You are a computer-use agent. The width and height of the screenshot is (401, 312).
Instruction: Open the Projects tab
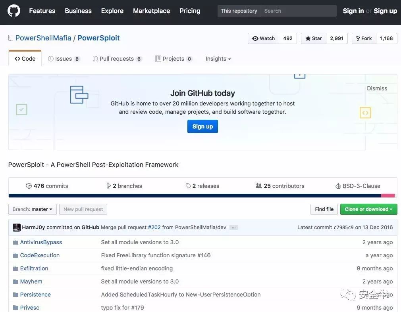[x=174, y=59]
